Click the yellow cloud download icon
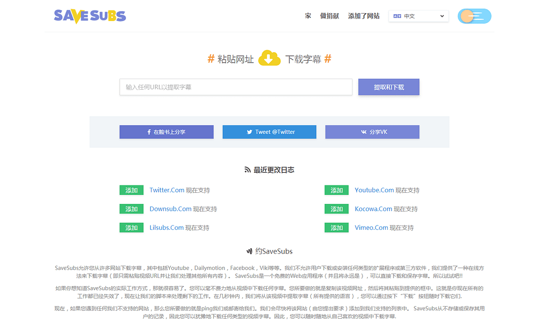The width and height of the screenshot is (539, 334). [269, 58]
